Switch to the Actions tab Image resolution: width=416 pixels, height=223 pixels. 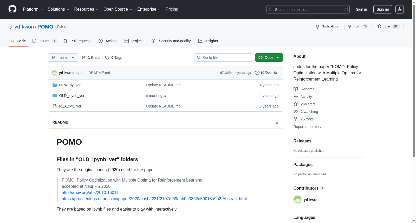pos(108,41)
